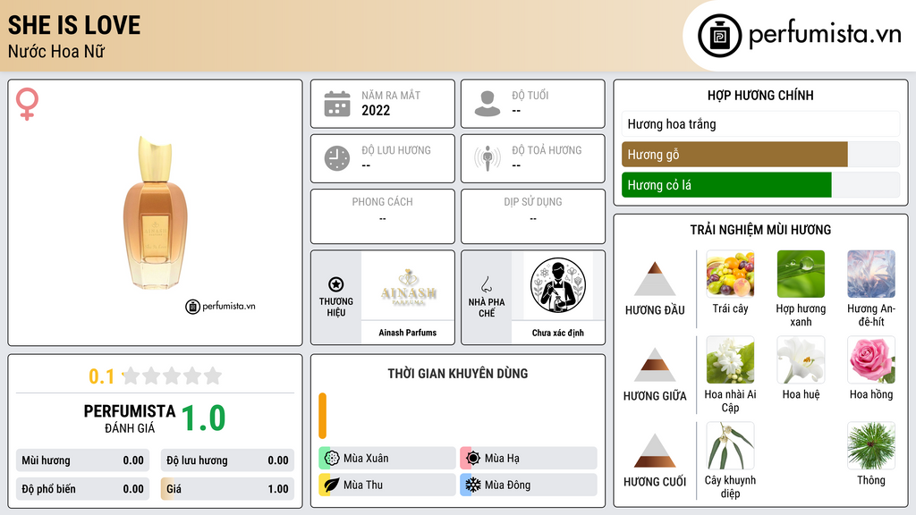Click the perfumista.vn bottle logo icon
Viewport: 916px width, 515px height.
[x=719, y=36]
